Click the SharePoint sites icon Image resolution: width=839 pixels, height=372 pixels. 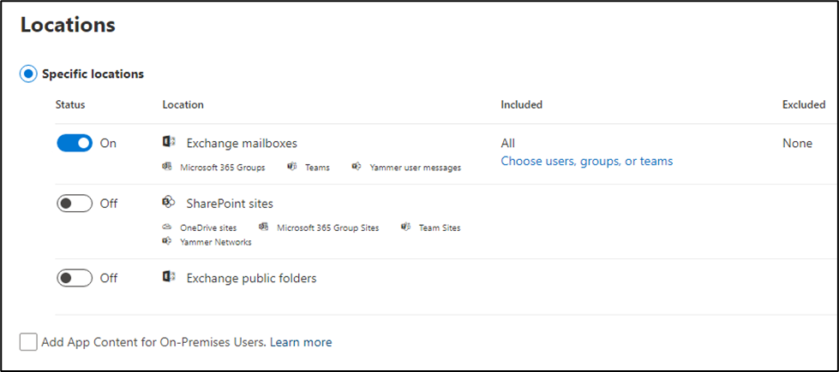point(169,203)
